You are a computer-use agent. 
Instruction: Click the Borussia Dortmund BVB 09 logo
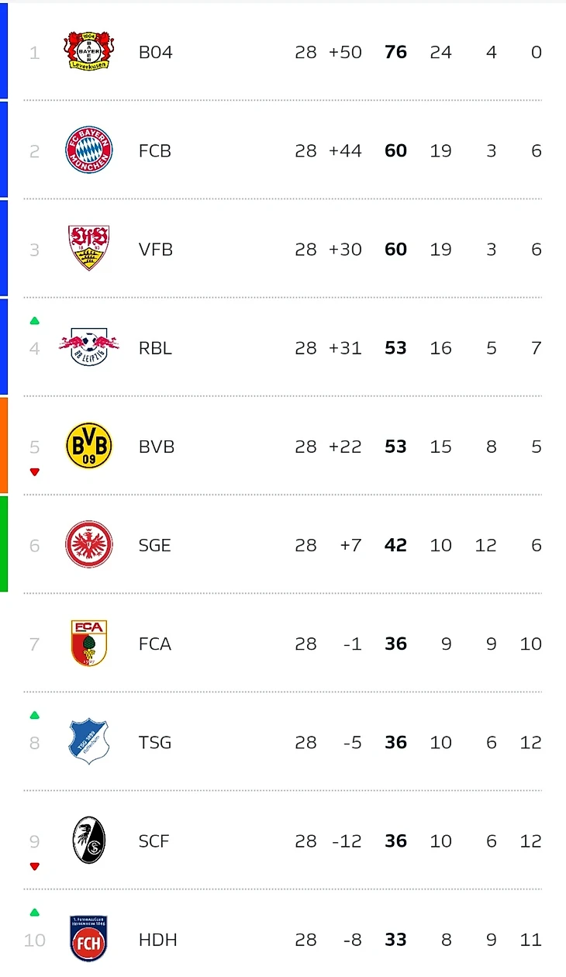pos(88,447)
